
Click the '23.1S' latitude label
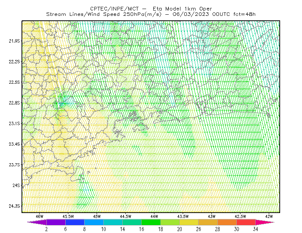pyautogui.click(x=14, y=123)
